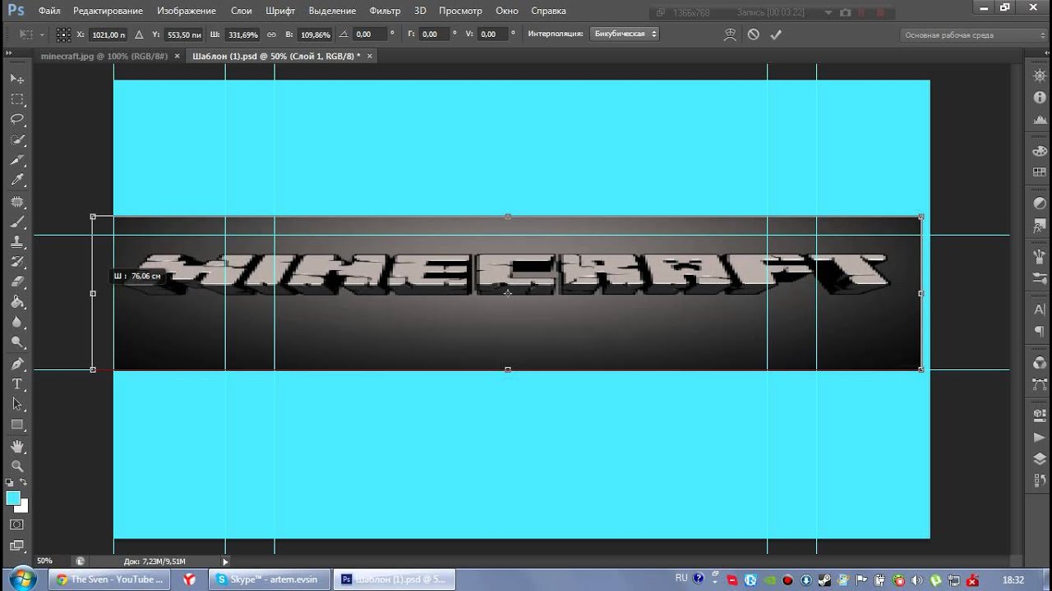Select the Rectangular Marquee tool

click(16, 99)
